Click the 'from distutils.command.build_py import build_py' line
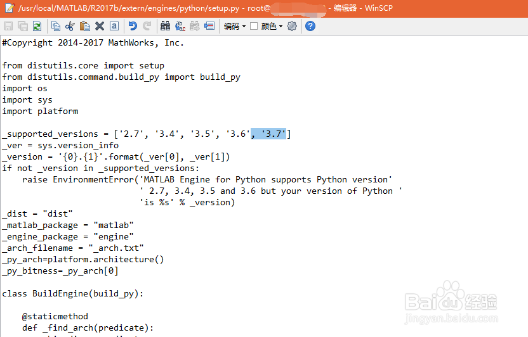This screenshot has height=337, width=528. click(x=121, y=77)
